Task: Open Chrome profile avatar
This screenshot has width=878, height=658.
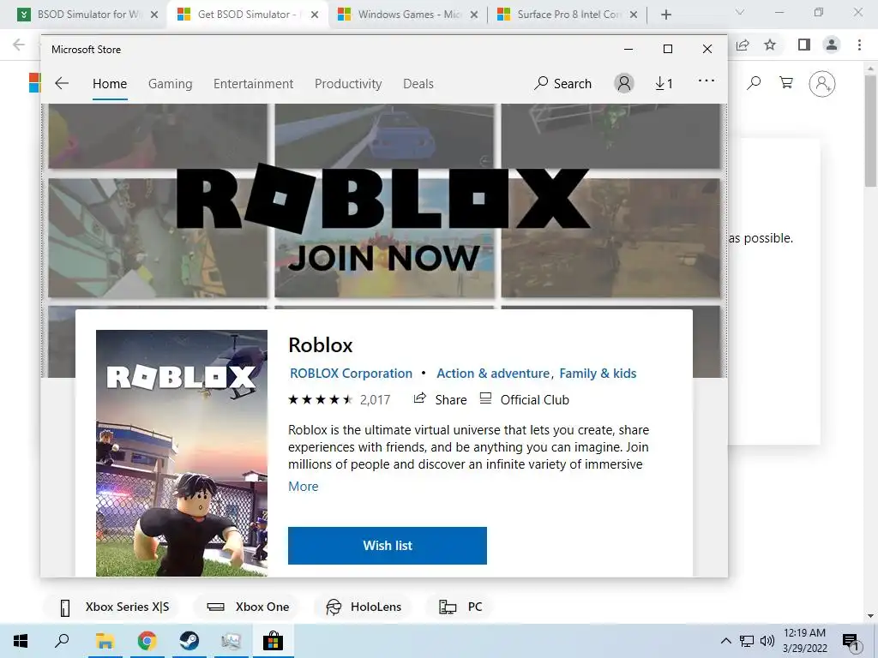Action: (832, 45)
